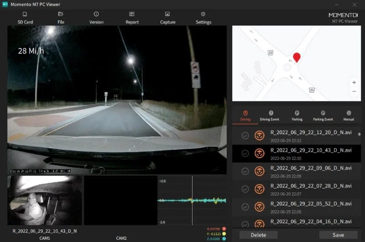Zoom out on the map
The height and width of the screenshot is (242, 365).
click(x=354, y=91)
